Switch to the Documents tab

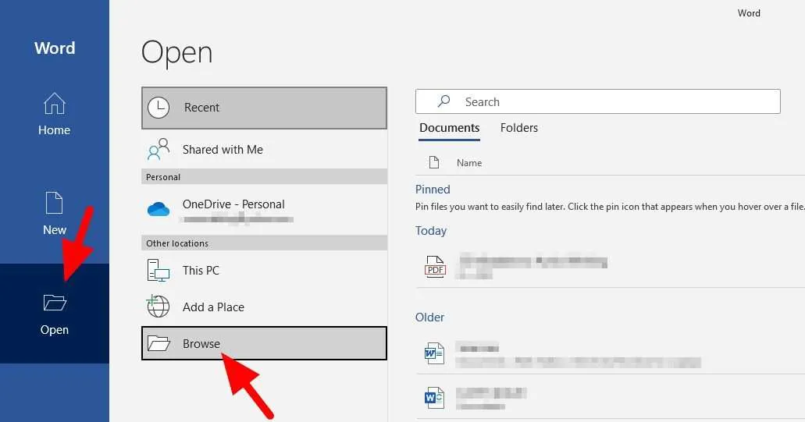click(x=449, y=128)
